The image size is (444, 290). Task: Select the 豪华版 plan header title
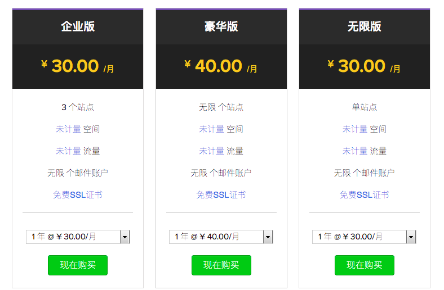pos(221,26)
